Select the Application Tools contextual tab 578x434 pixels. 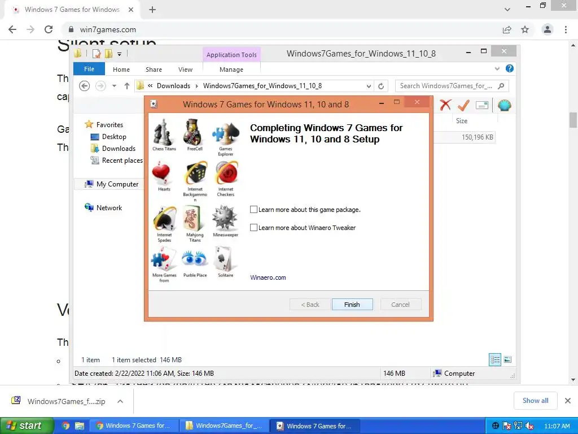click(x=231, y=55)
